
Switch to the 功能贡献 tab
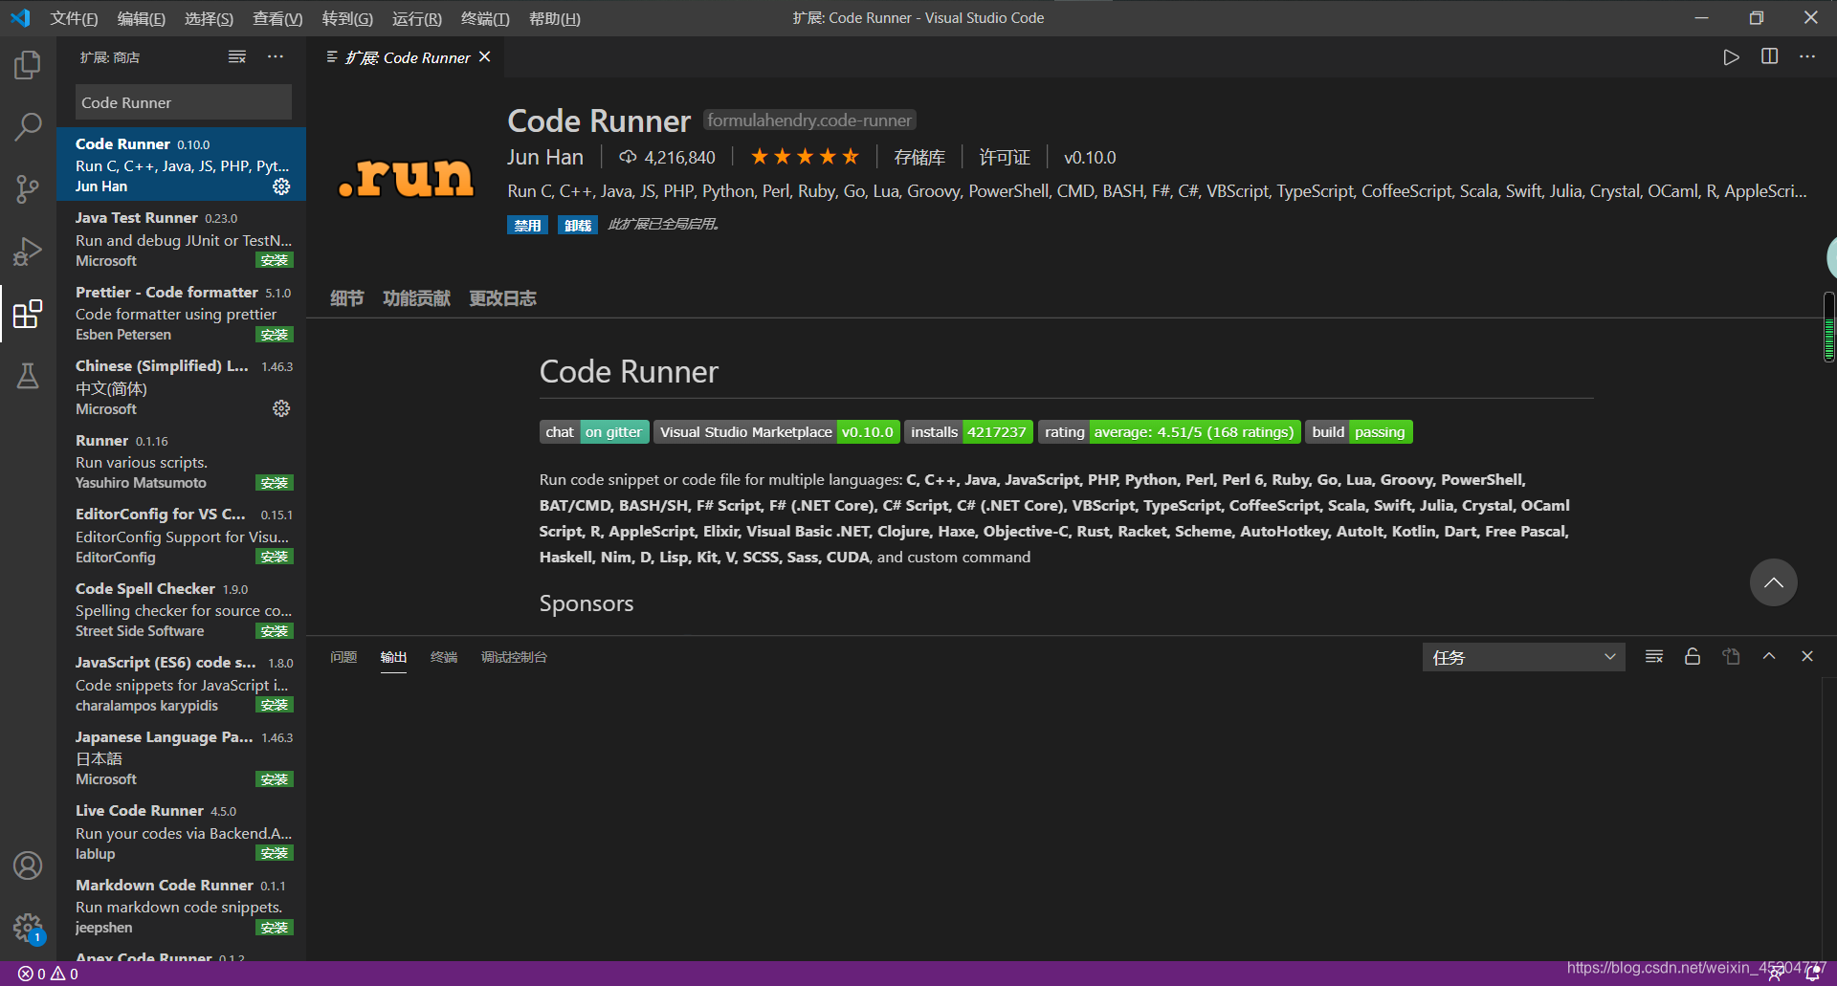tap(416, 298)
